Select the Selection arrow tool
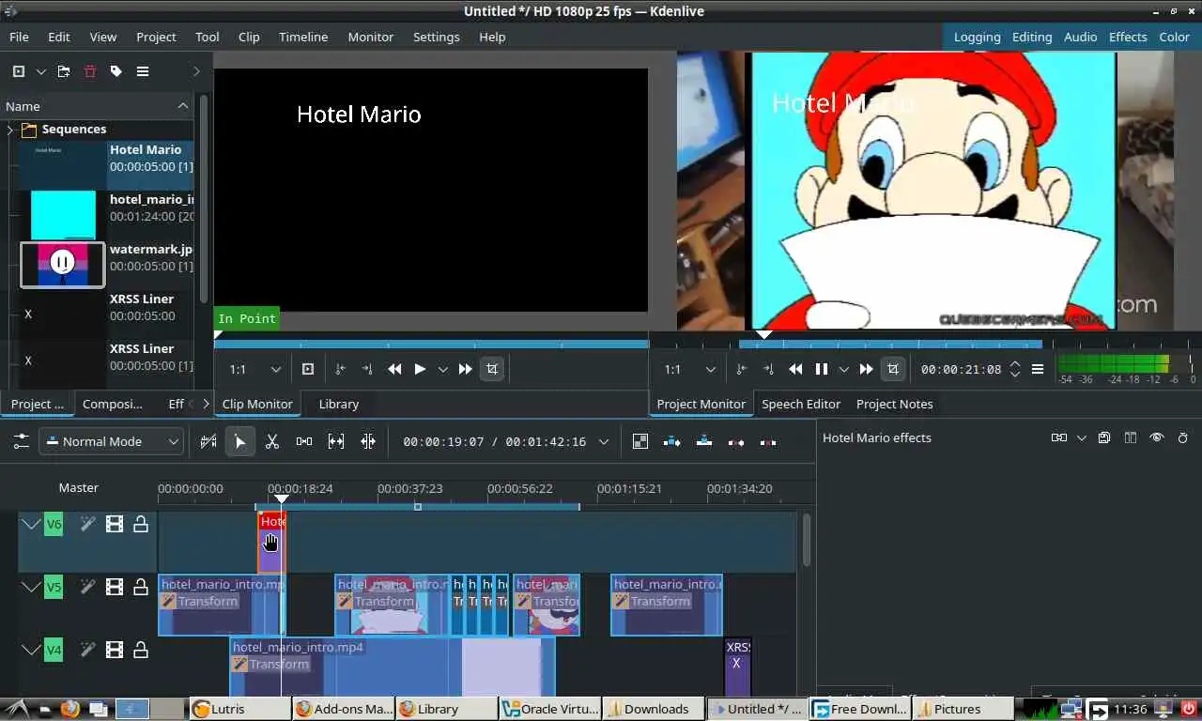The width and height of the screenshot is (1202, 721). pos(240,441)
